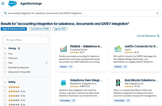162x106 pixels.
Task: Check the Free pricing checkbox
Action: pyautogui.click(x=5, y=54)
